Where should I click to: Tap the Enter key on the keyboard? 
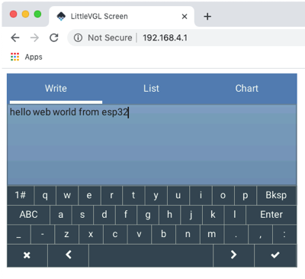[x=271, y=215]
